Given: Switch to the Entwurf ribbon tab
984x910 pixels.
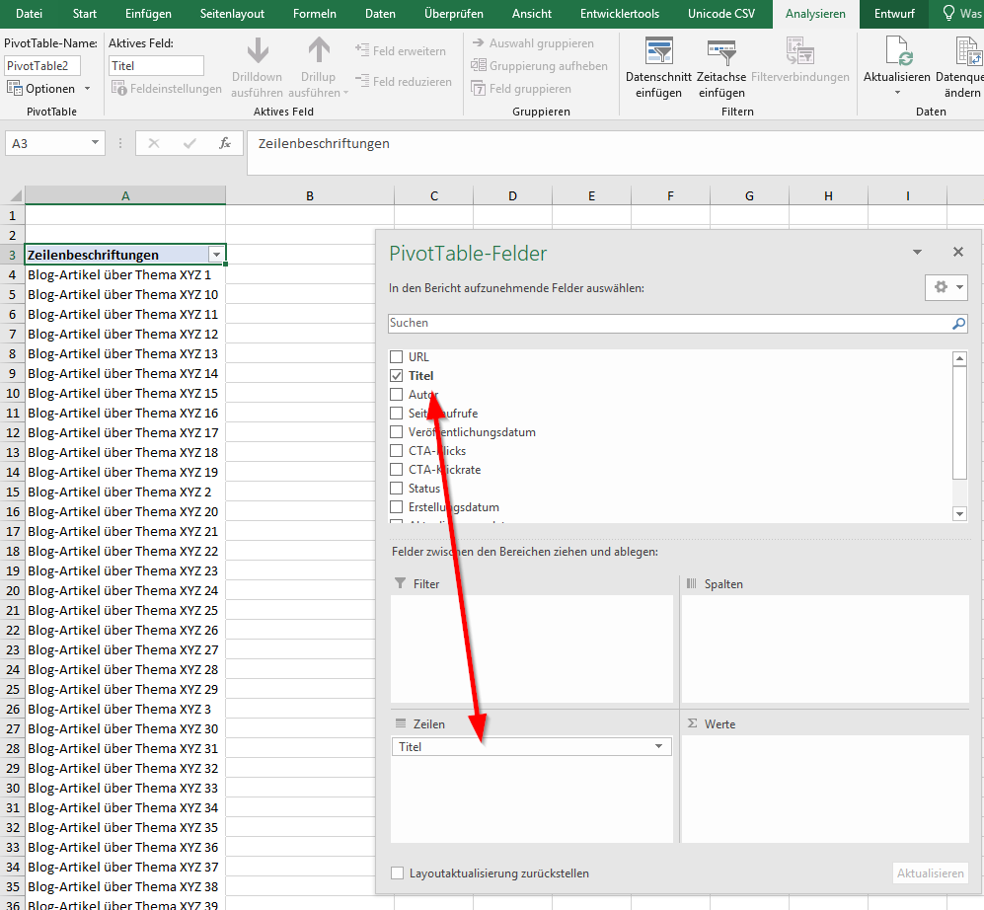Looking at the screenshot, I should pos(894,14).
